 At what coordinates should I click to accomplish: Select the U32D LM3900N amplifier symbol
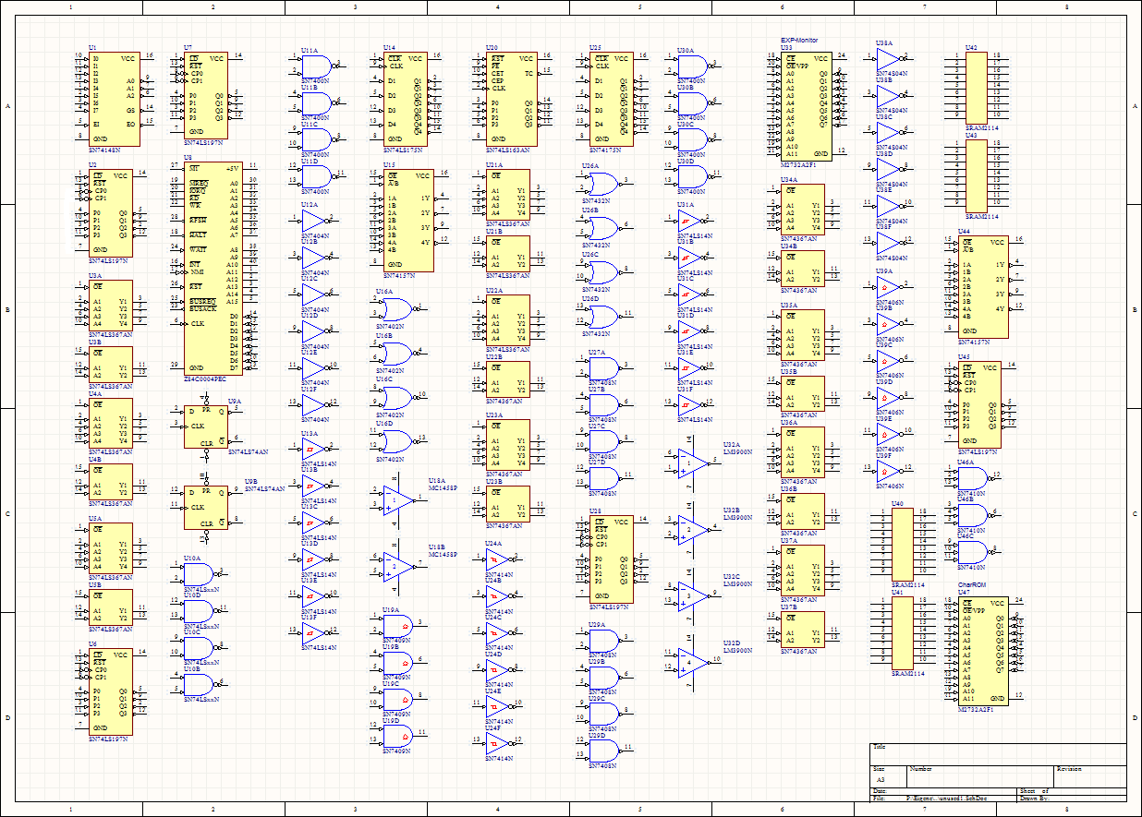click(x=693, y=662)
